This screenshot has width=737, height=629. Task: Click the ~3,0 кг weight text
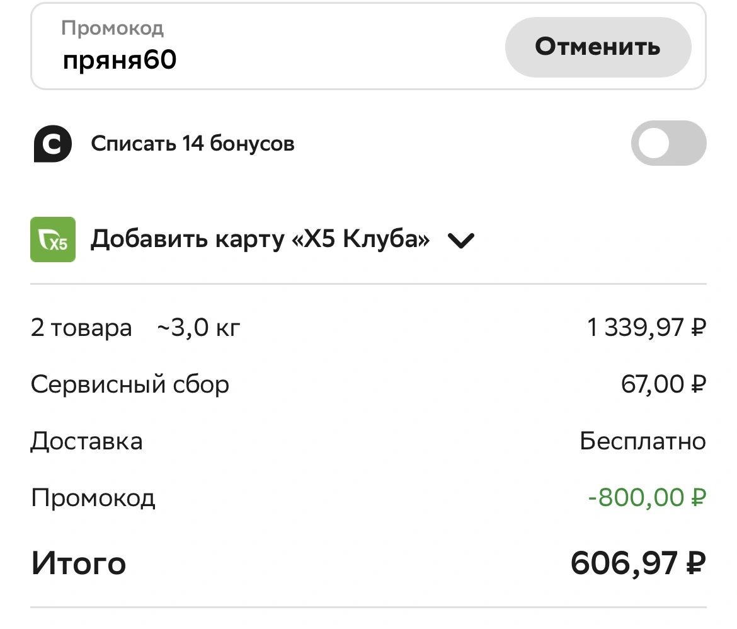click(x=198, y=328)
